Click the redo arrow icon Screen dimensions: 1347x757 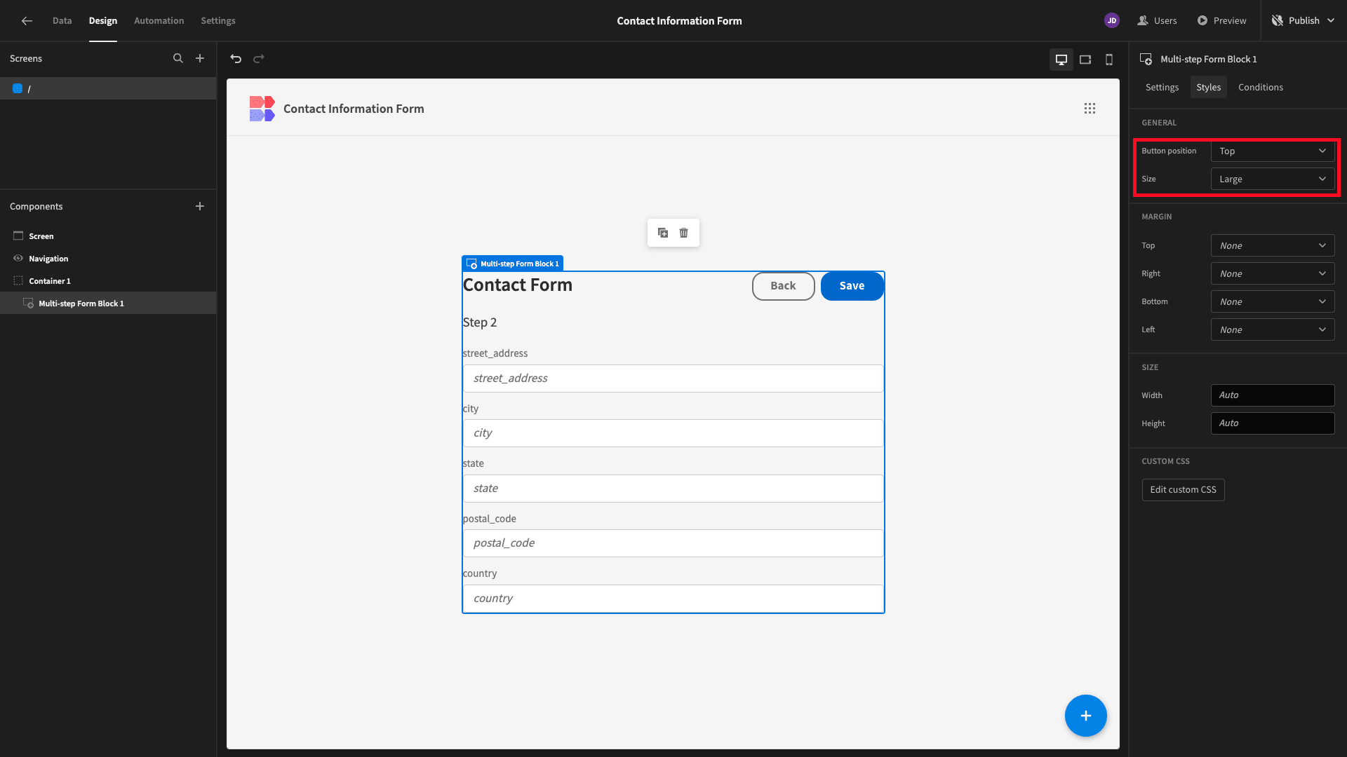click(x=259, y=59)
